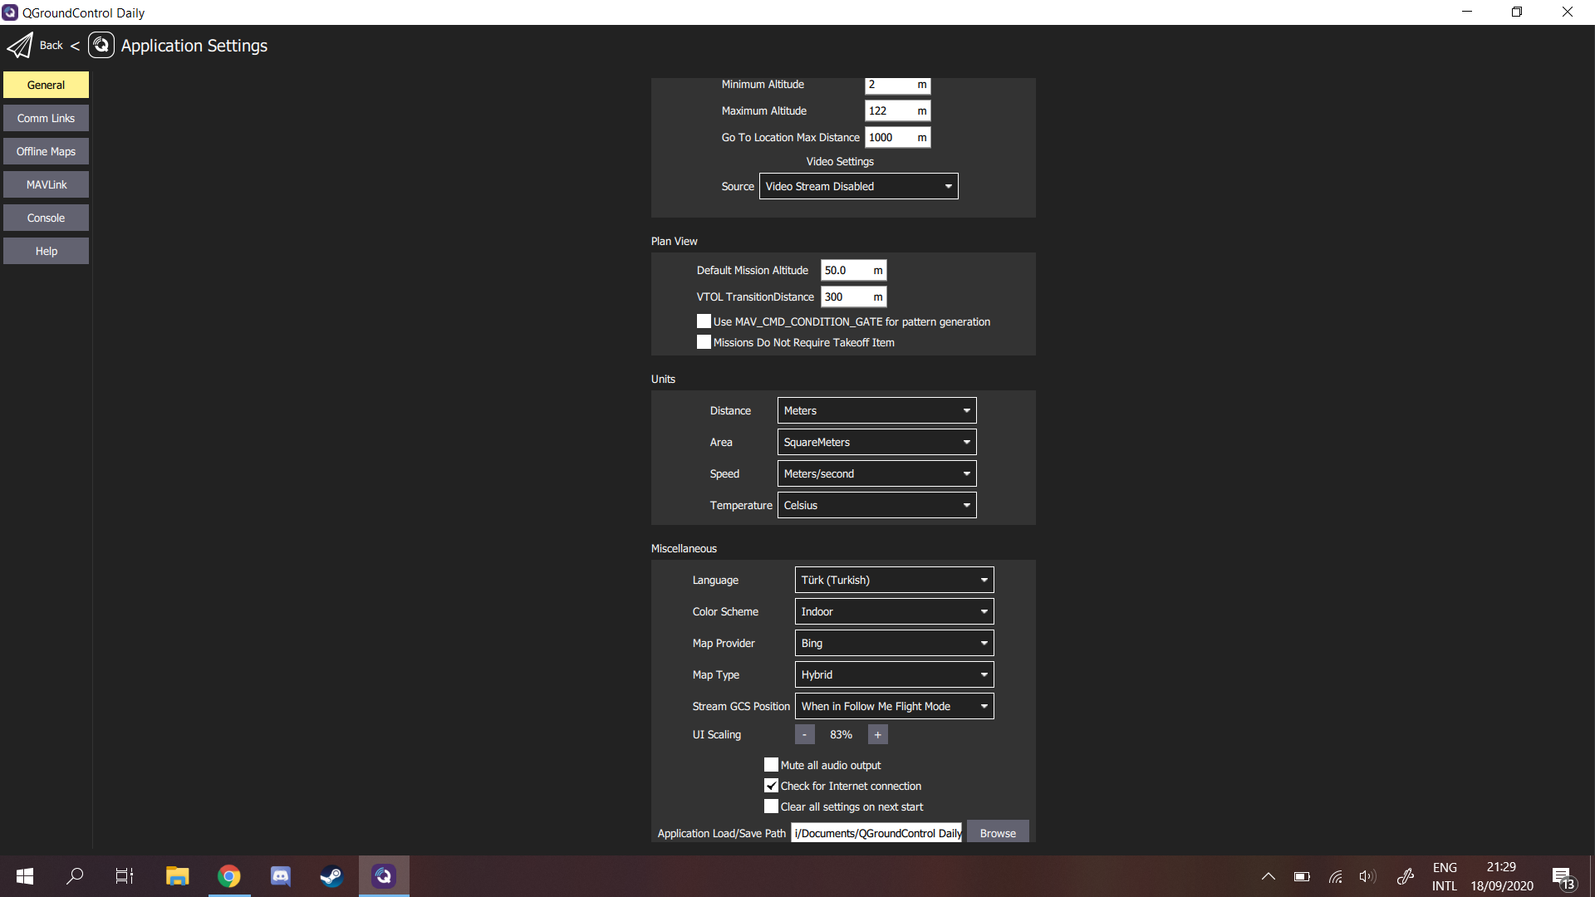Uncheck Check for Internet connection

point(771,785)
